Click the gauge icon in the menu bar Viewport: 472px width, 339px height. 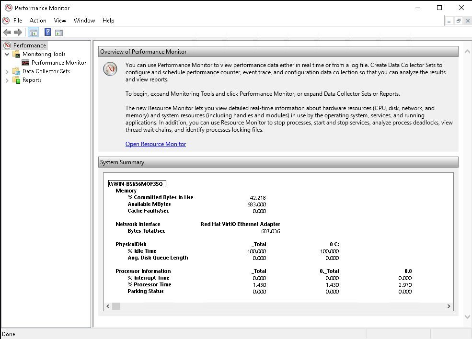tap(6, 21)
